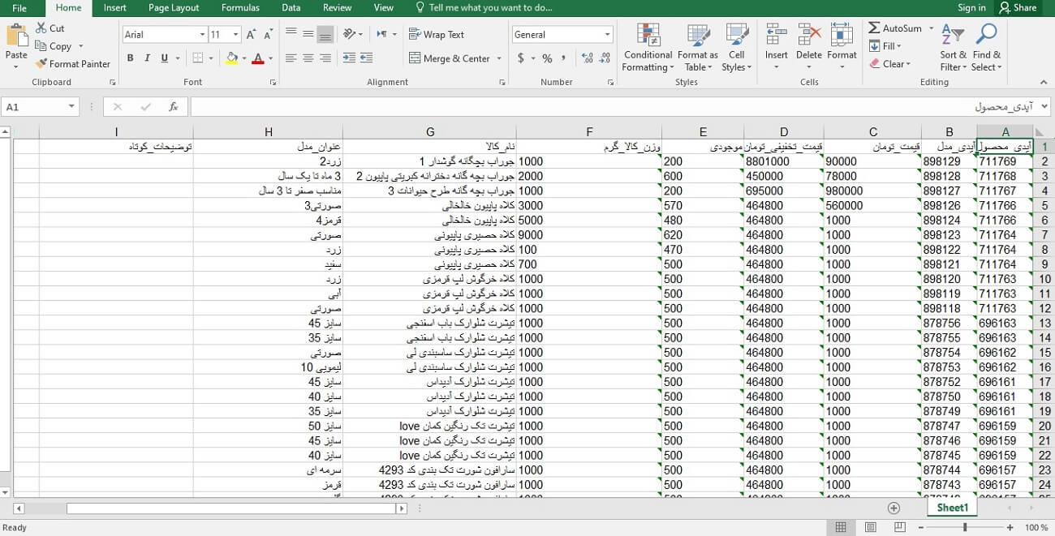This screenshot has width=1055, height=536.
Task: Open the Sort & Filter tool
Action: coord(952,47)
